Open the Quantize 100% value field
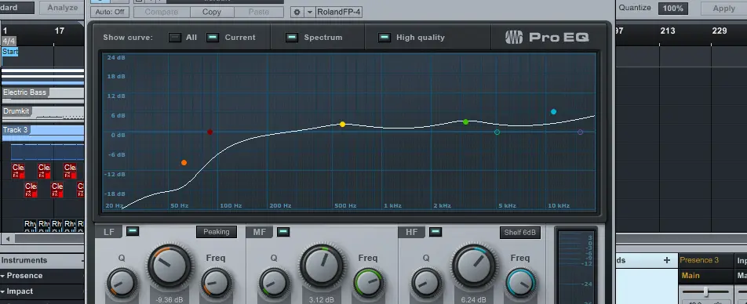Screen dimensions: 747x304 tap(673, 9)
